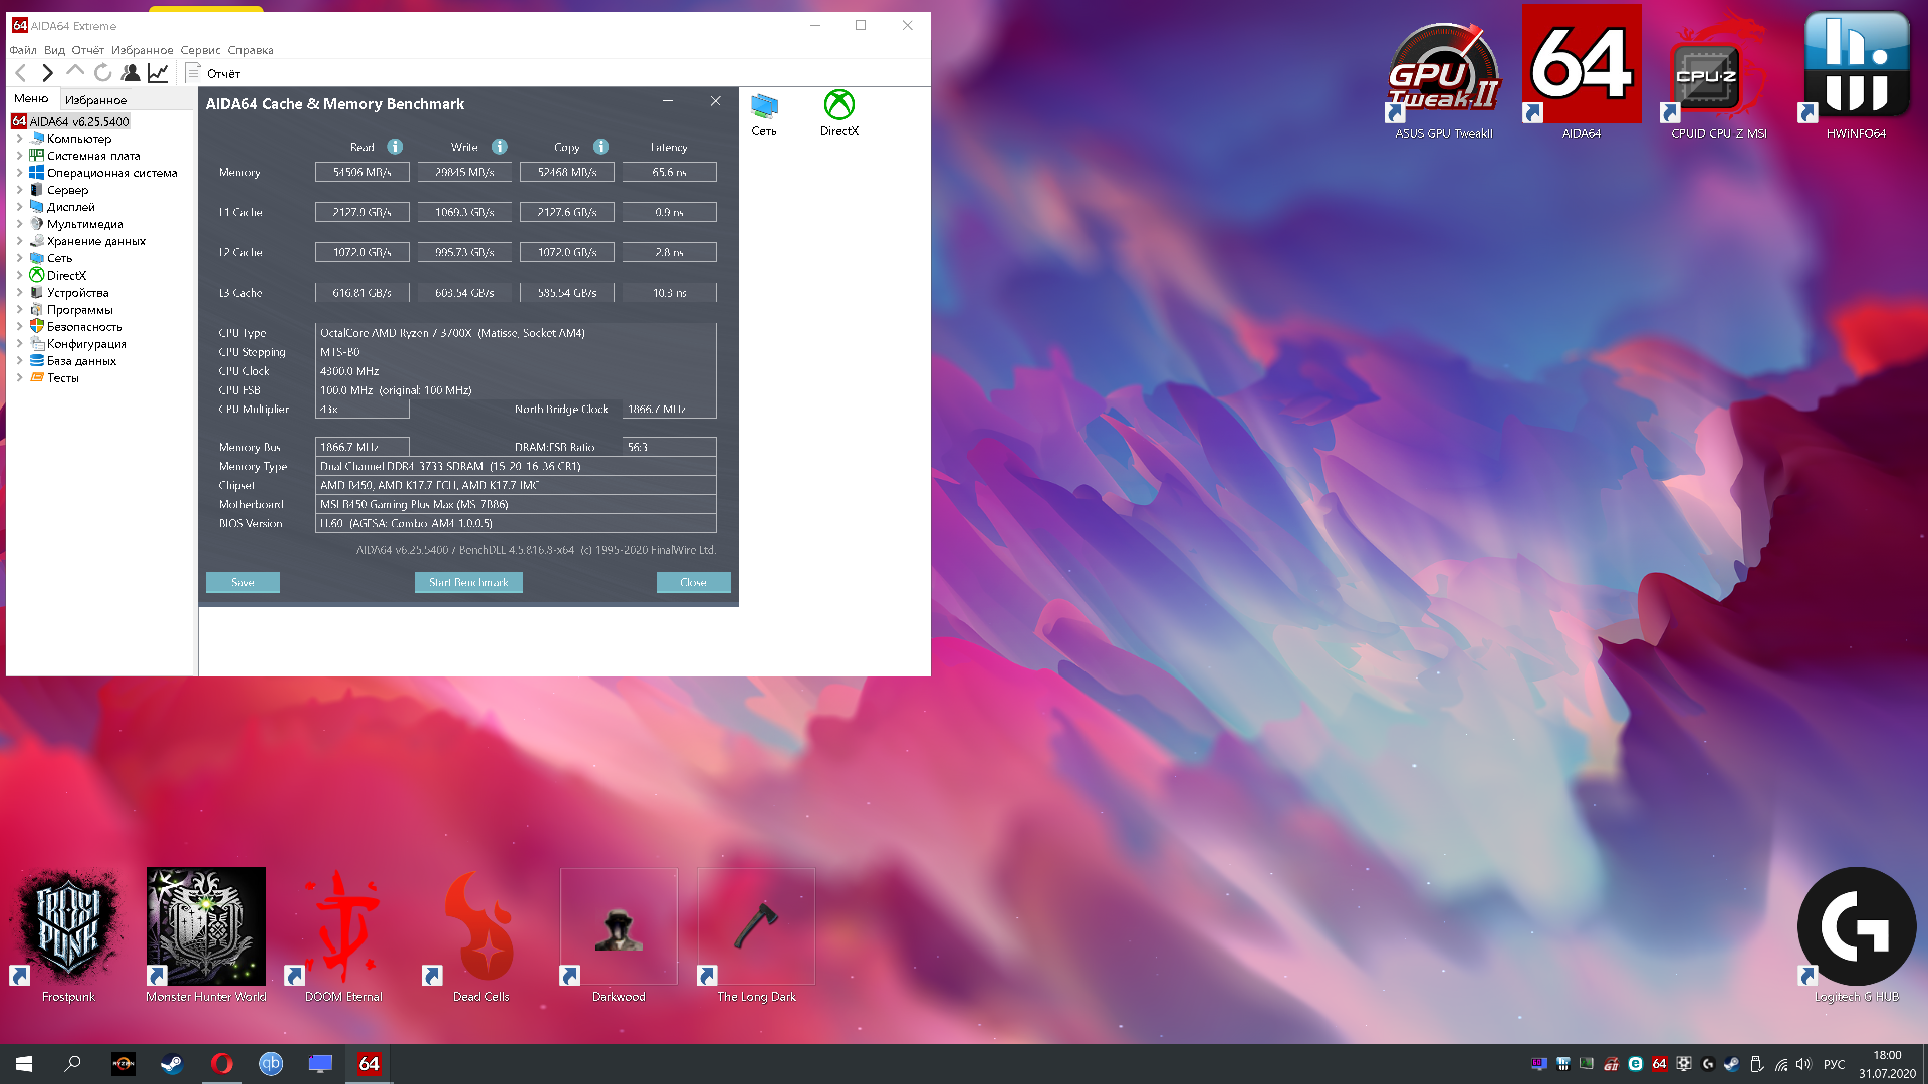Expand the Компьютер tree node
The image size is (1928, 1084).
point(20,139)
